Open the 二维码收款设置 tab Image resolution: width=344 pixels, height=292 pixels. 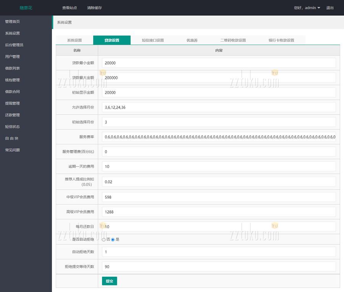coord(233,40)
